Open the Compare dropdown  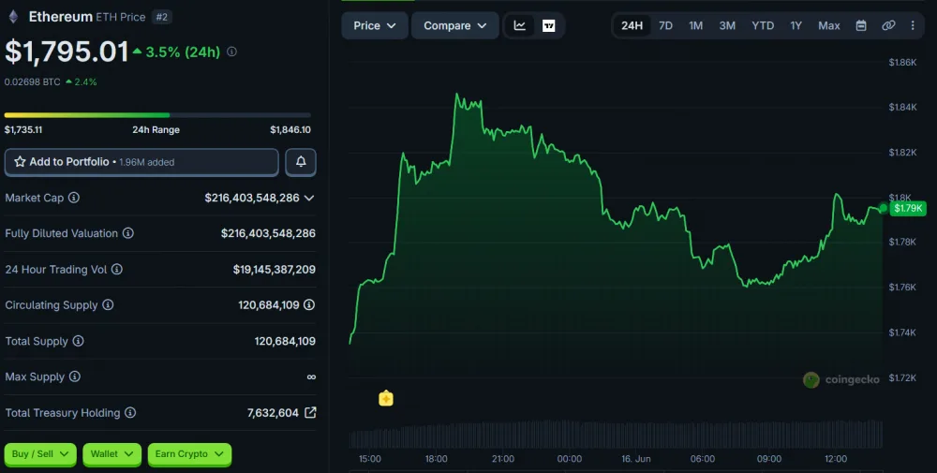point(454,25)
